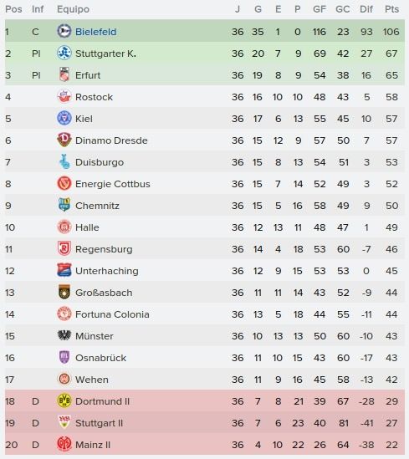Select the Unterhaching team name
The height and width of the screenshot is (459, 409).
click(107, 271)
